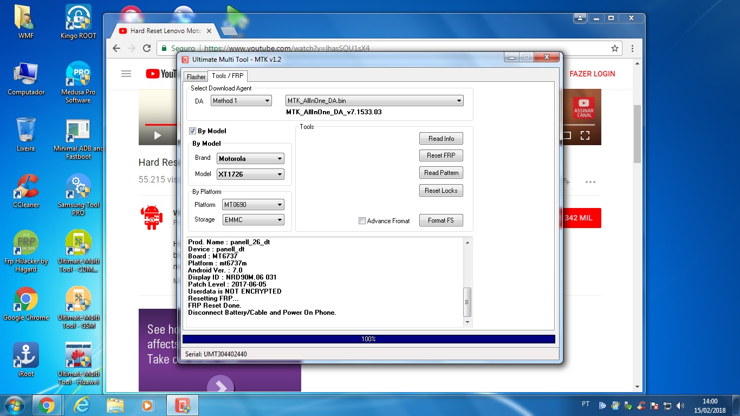Screen dimensions: 740x416
Task: Select the Tools / FRP tab
Action: [228, 76]
